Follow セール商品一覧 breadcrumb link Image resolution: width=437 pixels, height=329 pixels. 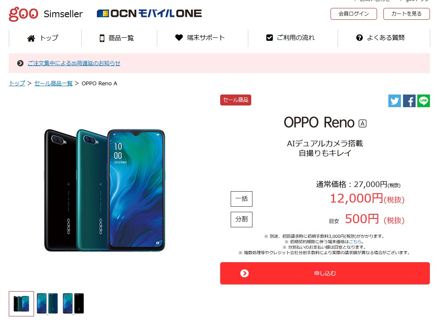point(53,84)
